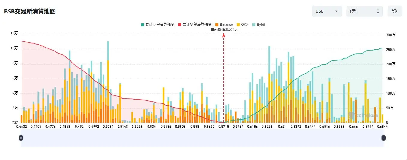Click the 当前价格:0.5715 label
This screenshot has height=160, width=407.
pyautogui.click(x=223, y=29)
